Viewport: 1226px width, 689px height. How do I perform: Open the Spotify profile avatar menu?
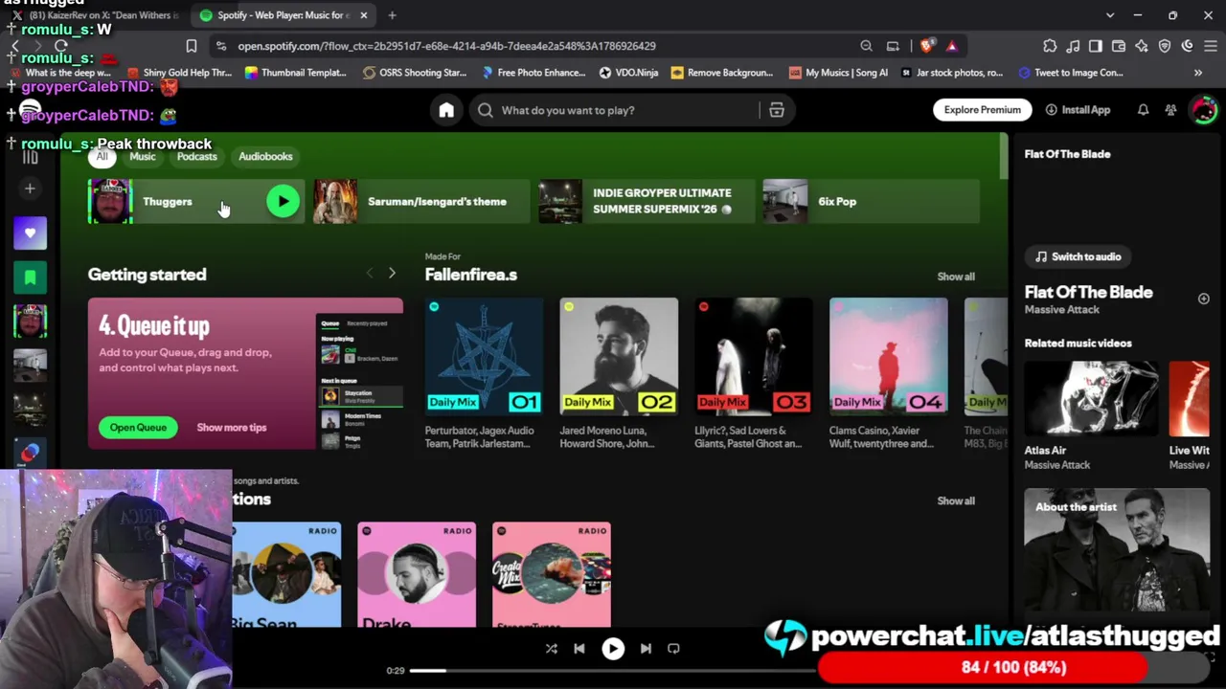tap(1203, 110)
